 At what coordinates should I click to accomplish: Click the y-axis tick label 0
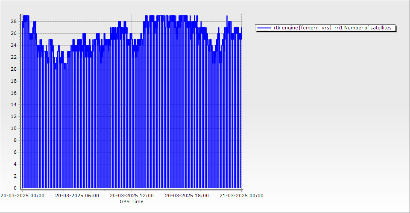pyautogui.click(x=15, y=188)
